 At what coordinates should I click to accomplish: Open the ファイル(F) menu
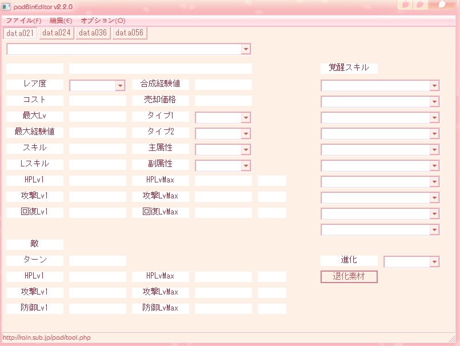pos(23,21)
